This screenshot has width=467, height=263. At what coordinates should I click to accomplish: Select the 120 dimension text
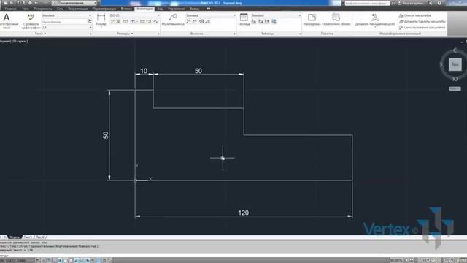coord(243,213)
